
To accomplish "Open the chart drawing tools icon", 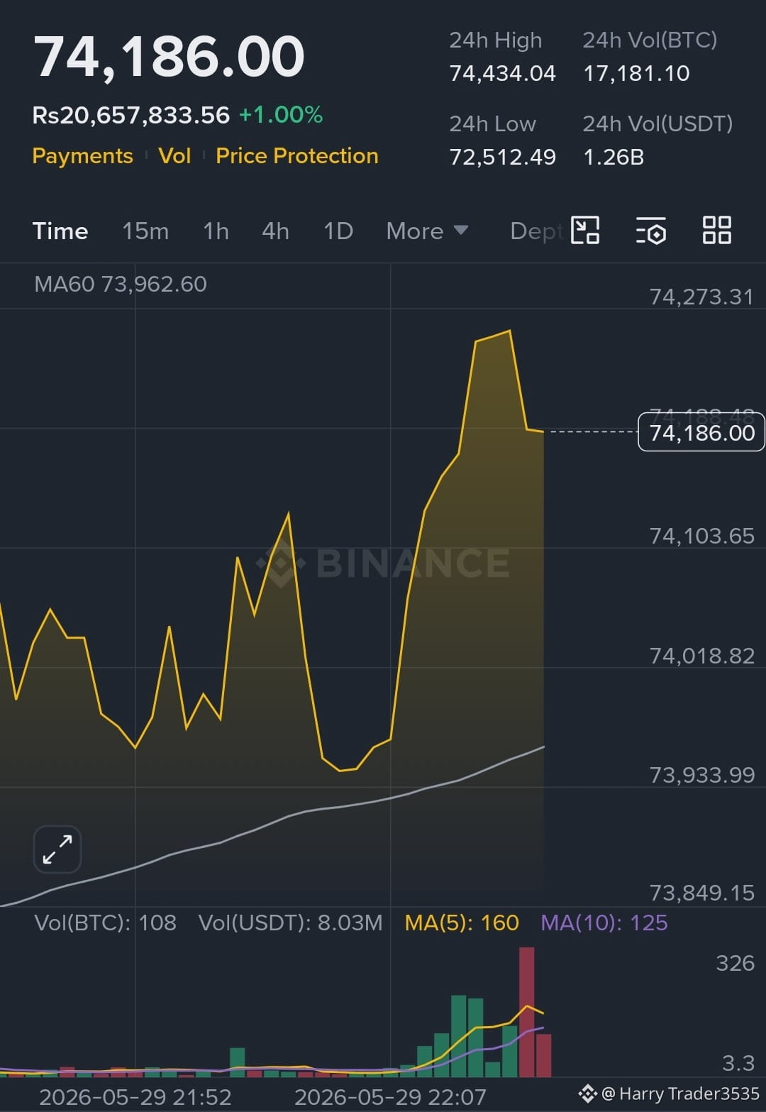I will [x=585, y=231].
